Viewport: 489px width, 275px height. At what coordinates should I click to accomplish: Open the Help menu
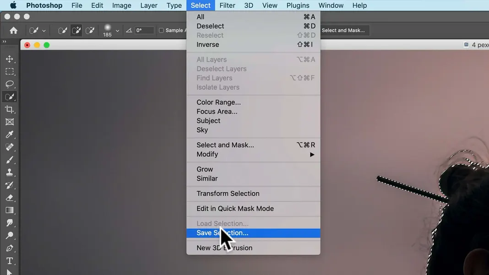click(359, 5)
